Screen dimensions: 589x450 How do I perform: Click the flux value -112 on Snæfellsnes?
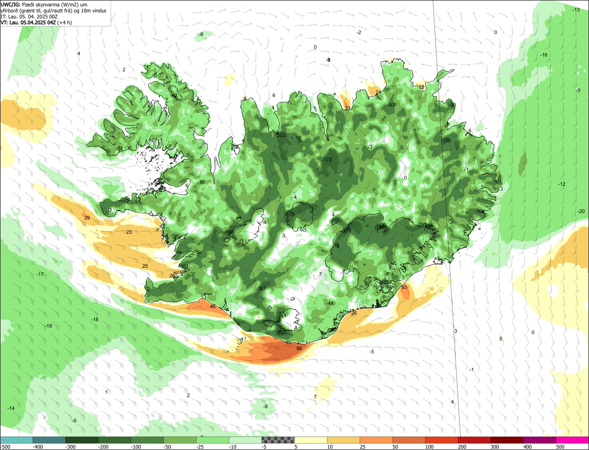click(x=124, y=201)
